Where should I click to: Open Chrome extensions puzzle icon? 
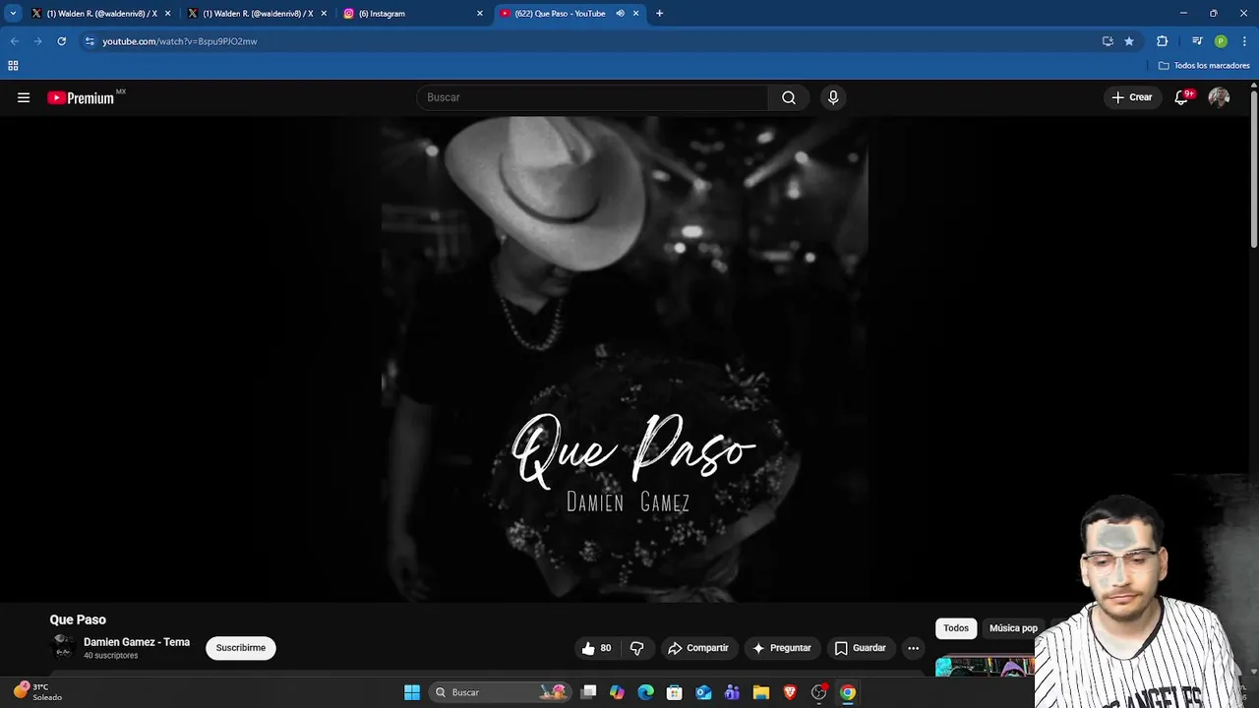click(x=1162, y=41)
